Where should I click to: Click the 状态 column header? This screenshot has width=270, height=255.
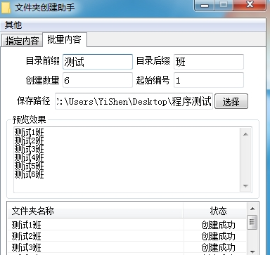coord(215,211)
